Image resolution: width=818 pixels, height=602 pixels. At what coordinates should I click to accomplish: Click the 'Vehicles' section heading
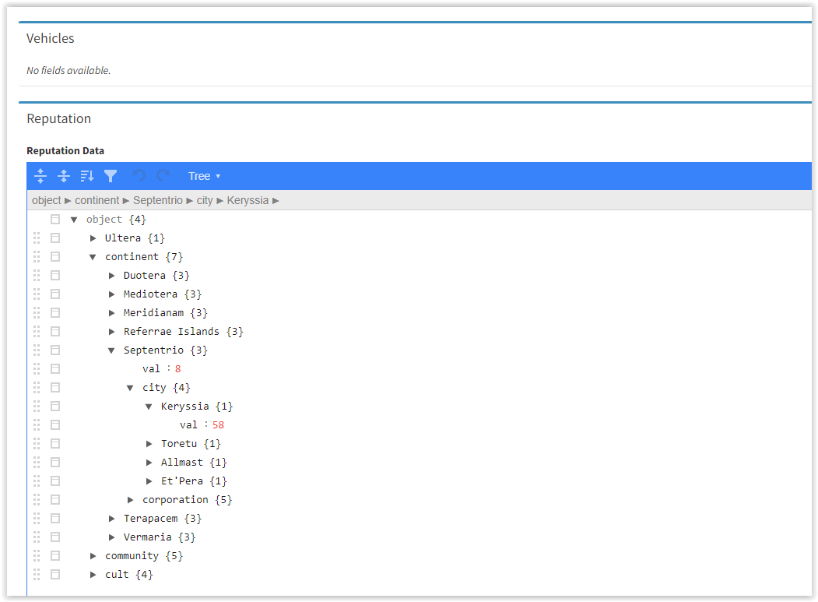tap(50, 39)
